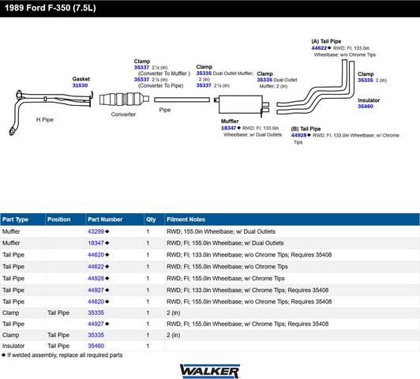The height and width of the screenshot is (379, 420).
Task: Open insulator 35460 link in diagram
Action: point(366,107)
